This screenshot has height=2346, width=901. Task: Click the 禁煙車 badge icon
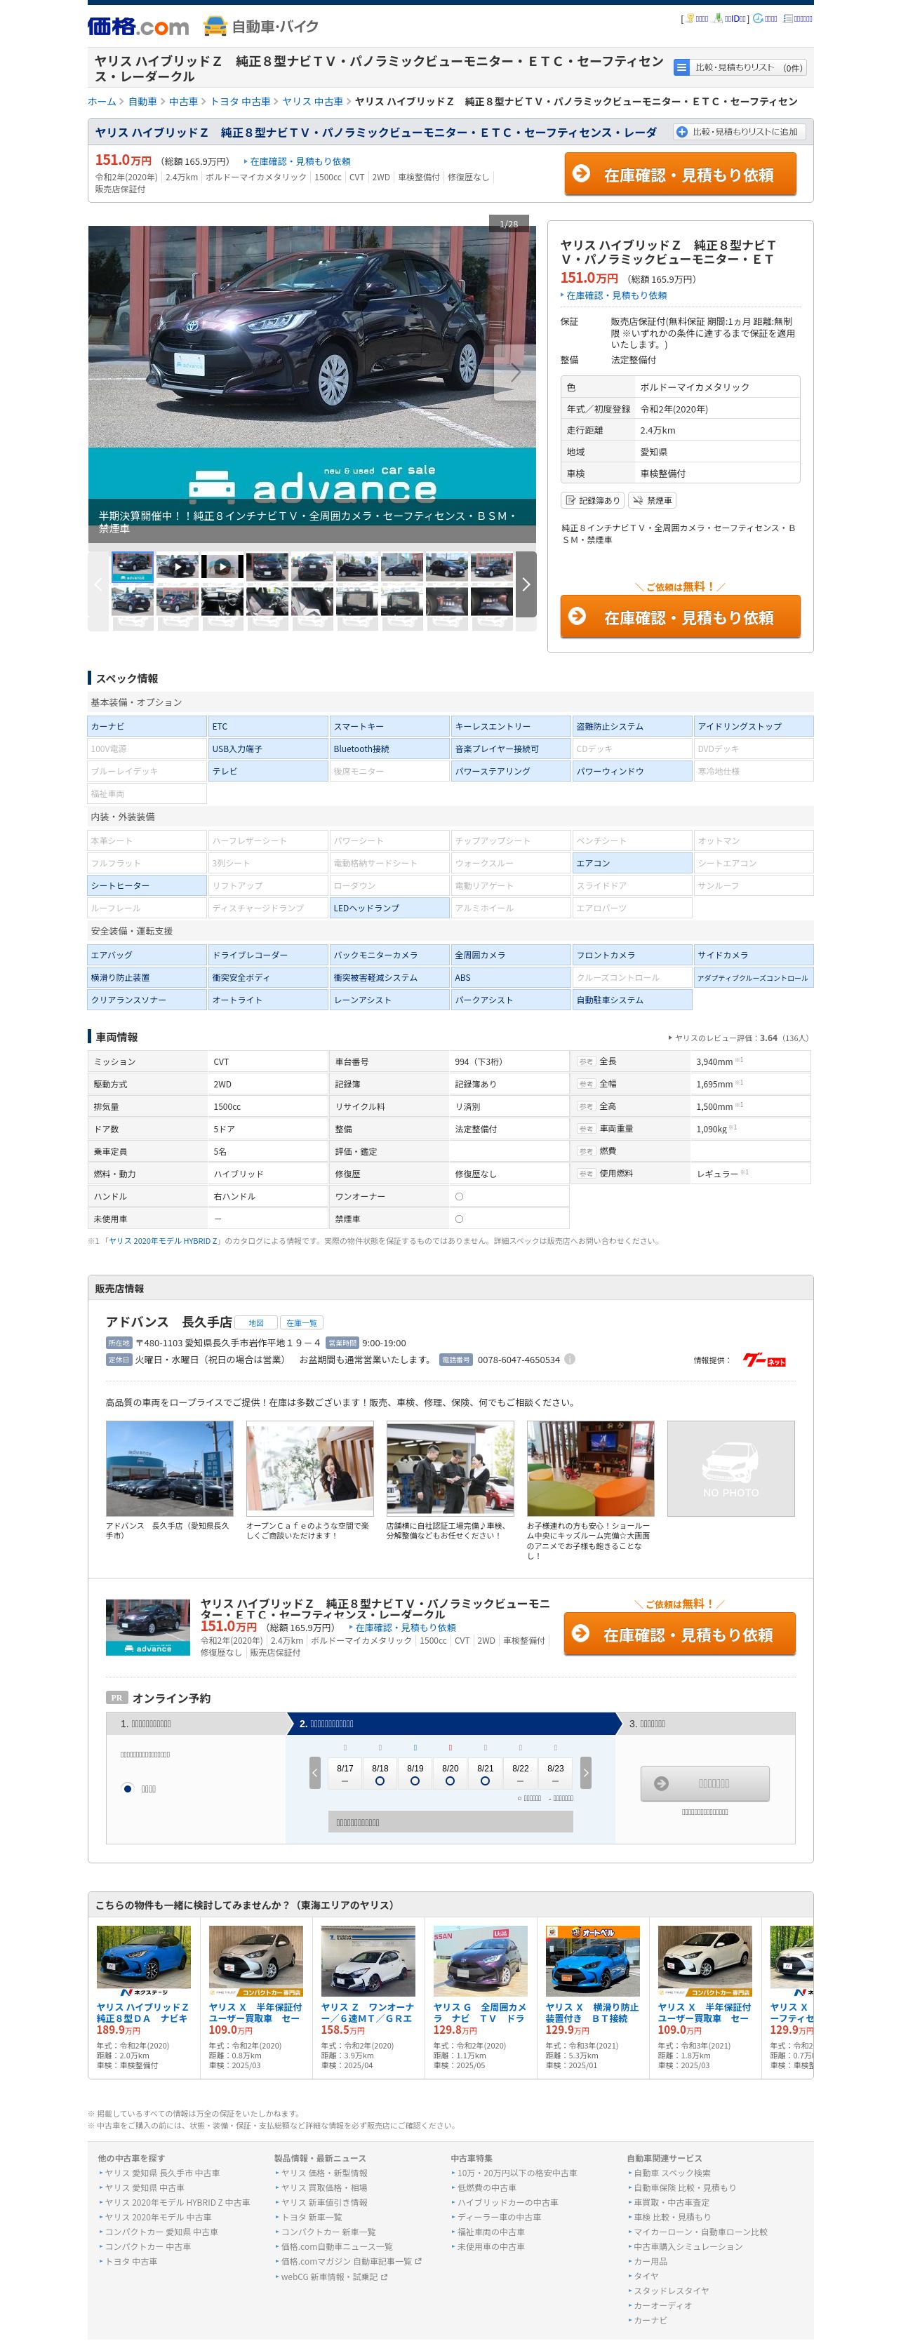651,500
